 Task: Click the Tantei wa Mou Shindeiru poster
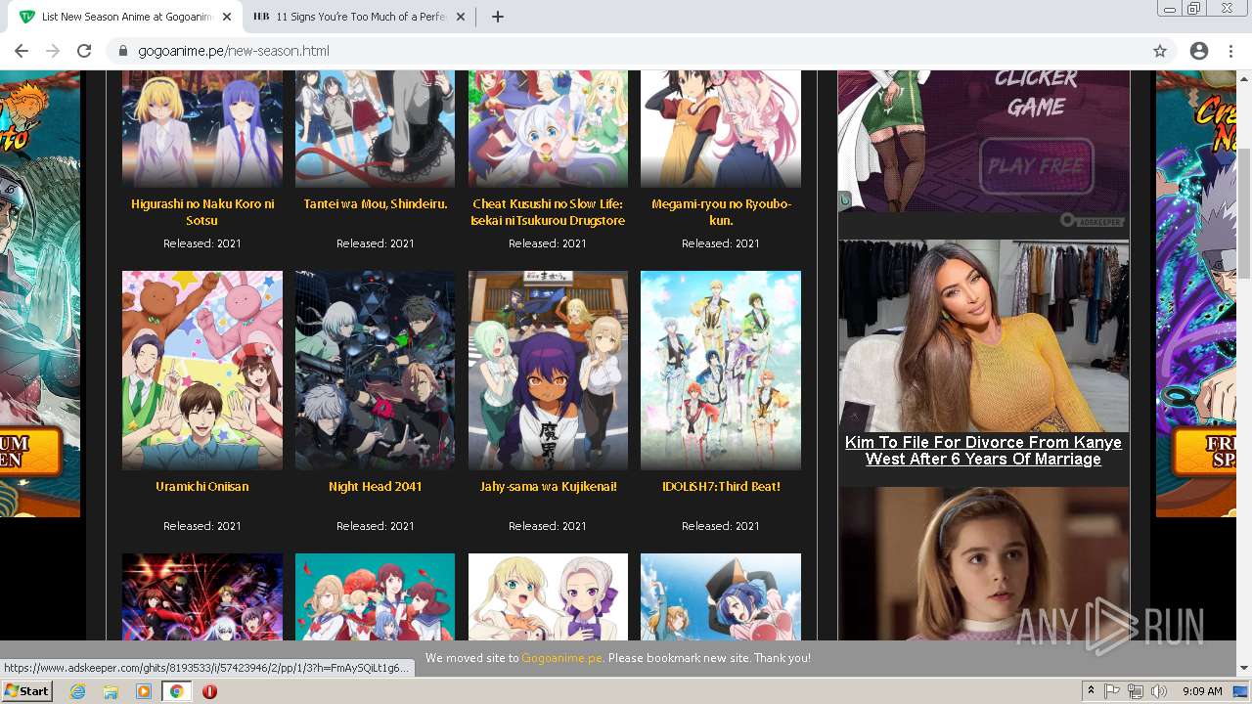pyautogui.click(x=376, y=128)
